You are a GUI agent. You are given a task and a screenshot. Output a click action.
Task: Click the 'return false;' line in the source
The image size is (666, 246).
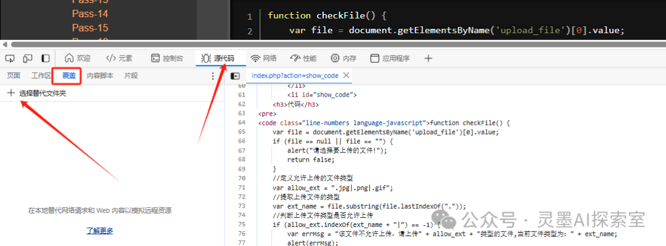[x=311, y=160]
